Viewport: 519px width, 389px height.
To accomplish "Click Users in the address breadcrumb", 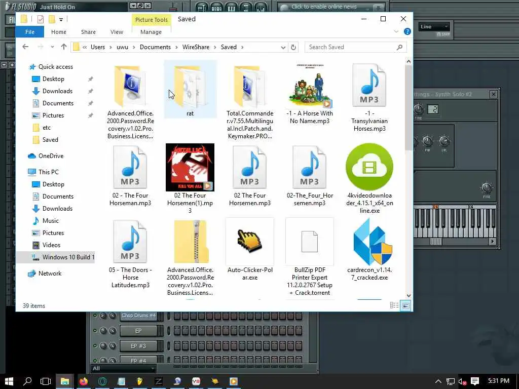I will (x=98, y=47).
